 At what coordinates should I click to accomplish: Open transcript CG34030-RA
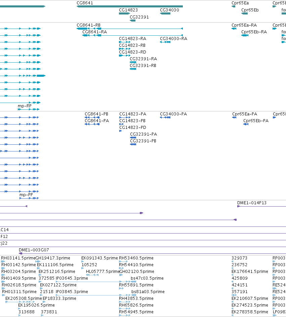[x=173, y=39]
